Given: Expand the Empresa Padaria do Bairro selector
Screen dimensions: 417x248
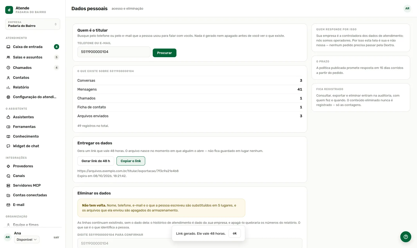Looking at the screenshot, I should [33, 24].
